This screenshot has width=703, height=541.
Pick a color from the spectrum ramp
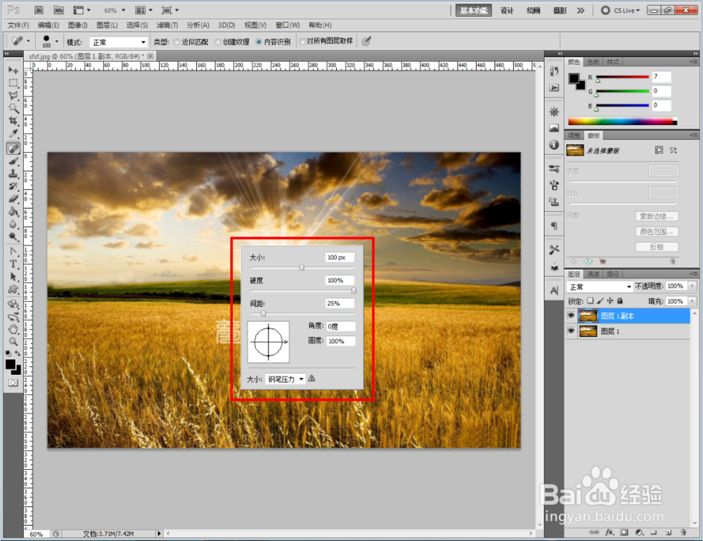click(x=622, y=121)
